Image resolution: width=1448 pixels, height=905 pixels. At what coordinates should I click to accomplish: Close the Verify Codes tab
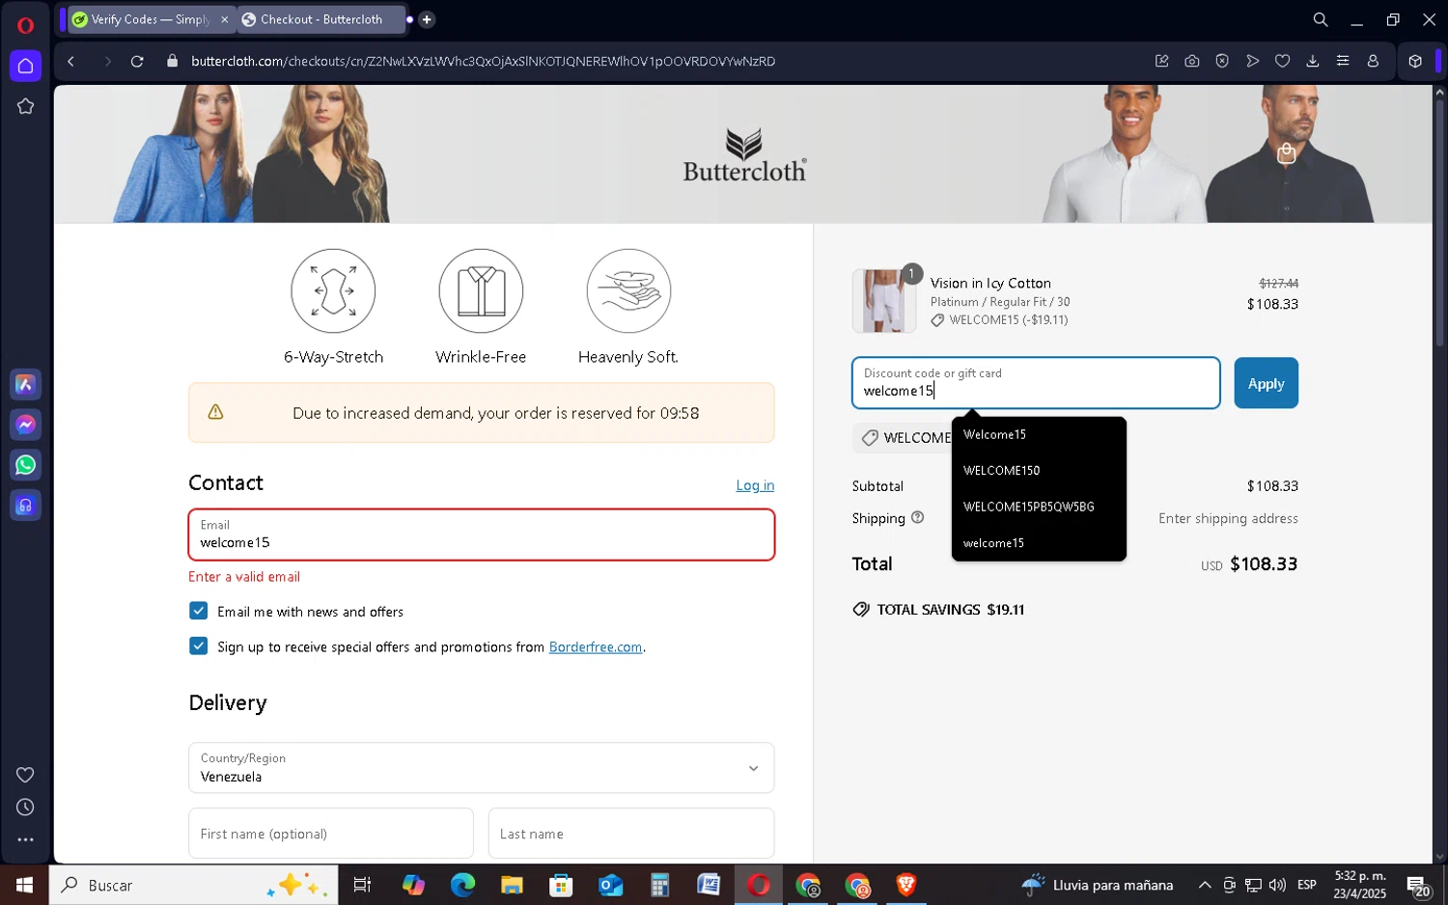[x=224, y=19]
